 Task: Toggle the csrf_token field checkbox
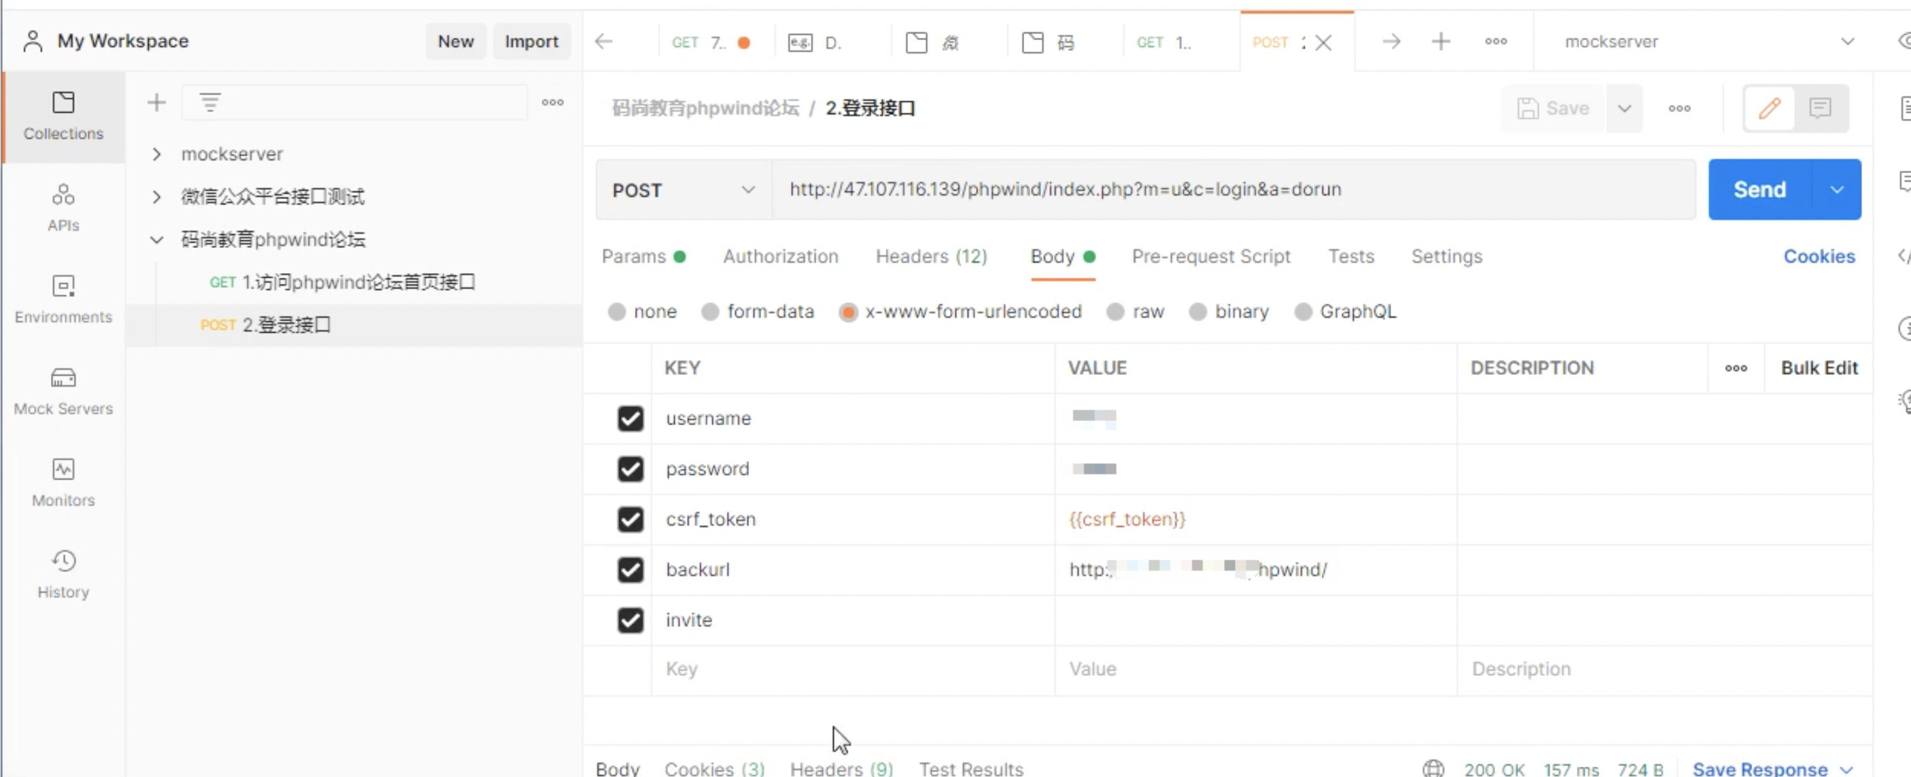[630, 519]
